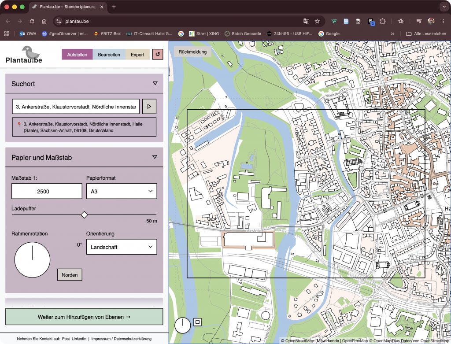The width and height of the screenshot is (451, 344).
Task: Collapse the Suchort section
Action: point(155,83)
